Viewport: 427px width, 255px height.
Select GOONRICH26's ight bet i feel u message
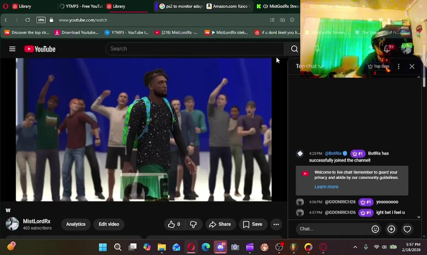tap(390, 212)
